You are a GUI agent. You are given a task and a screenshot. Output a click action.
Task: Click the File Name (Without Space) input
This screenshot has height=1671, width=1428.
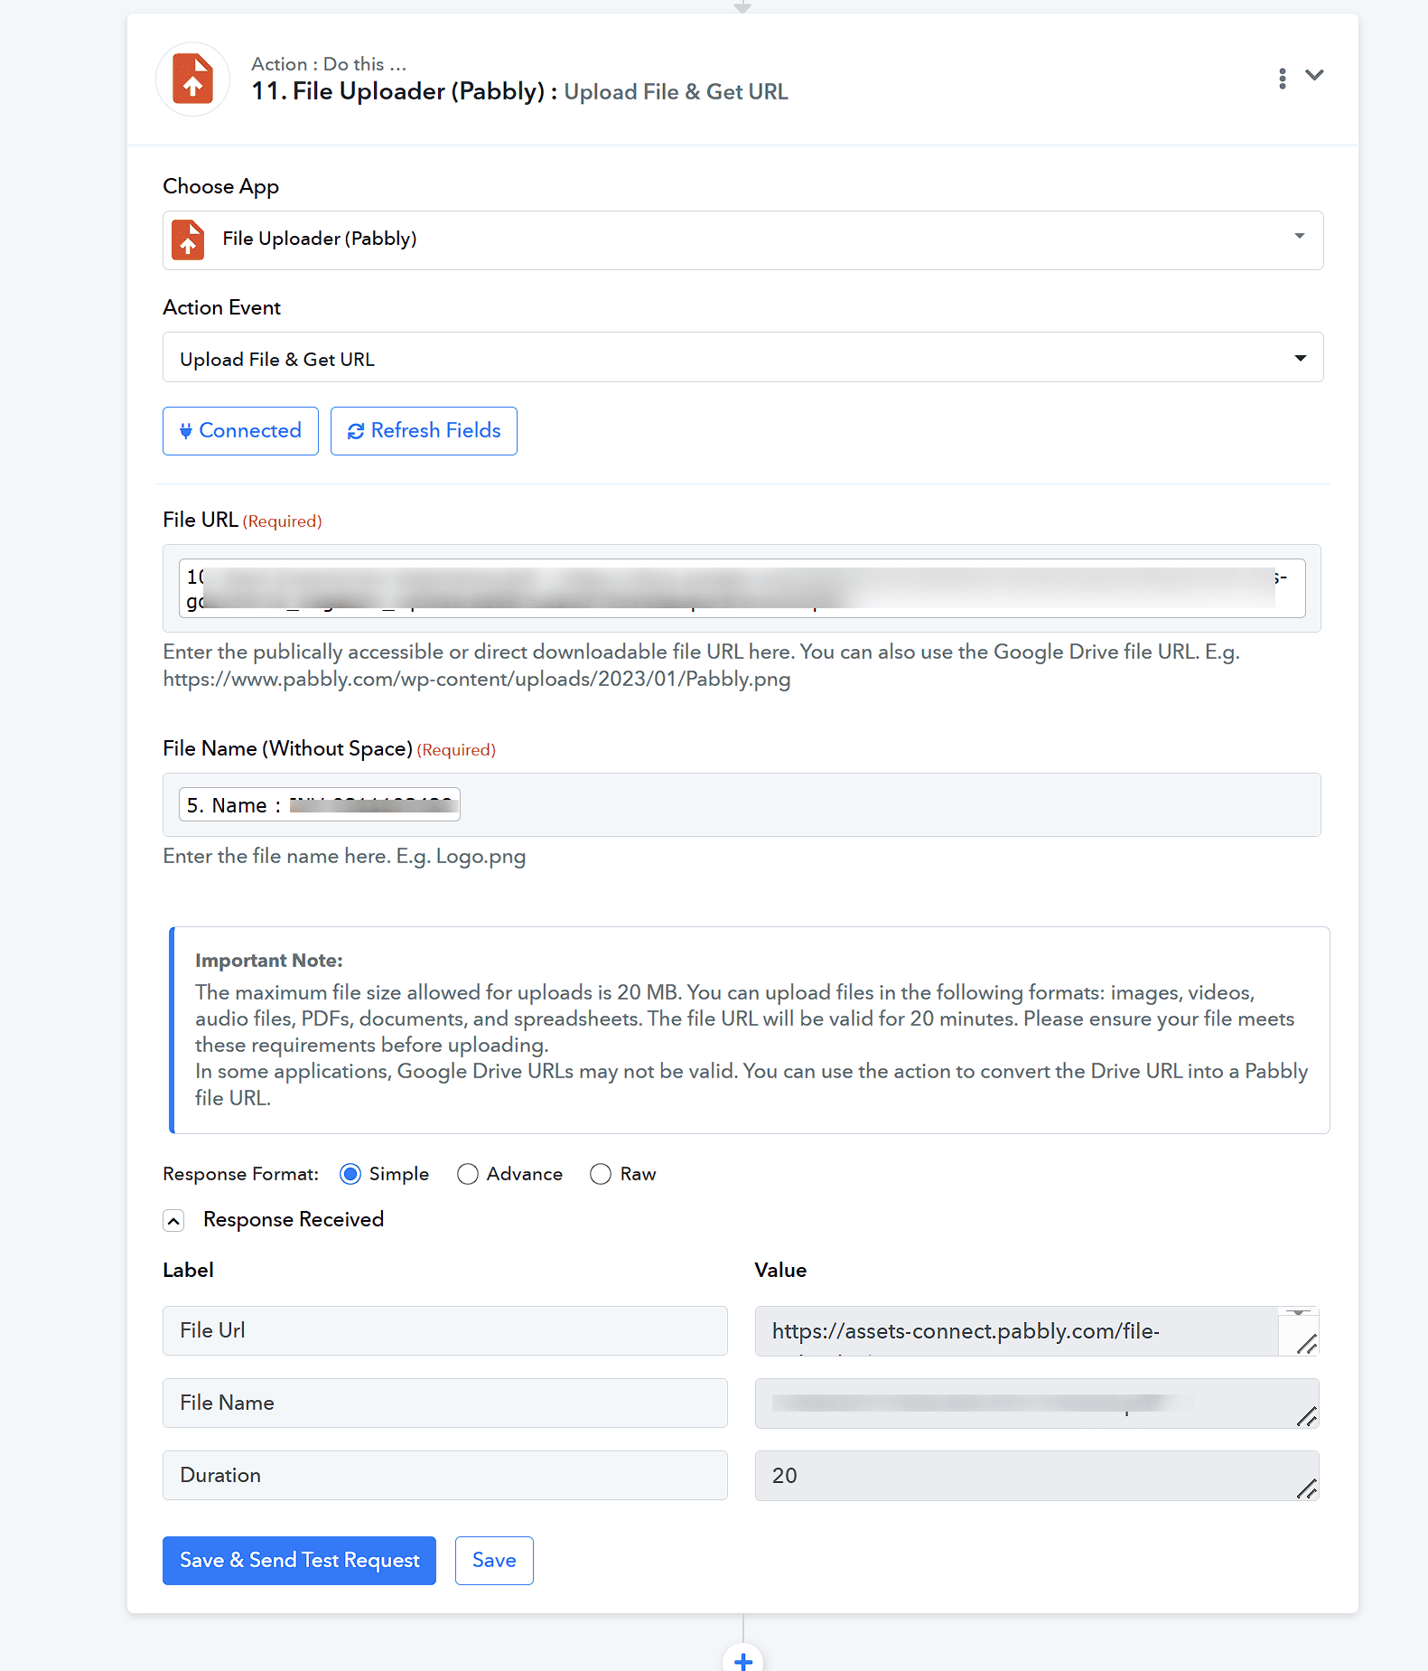[x=742, y=804]
